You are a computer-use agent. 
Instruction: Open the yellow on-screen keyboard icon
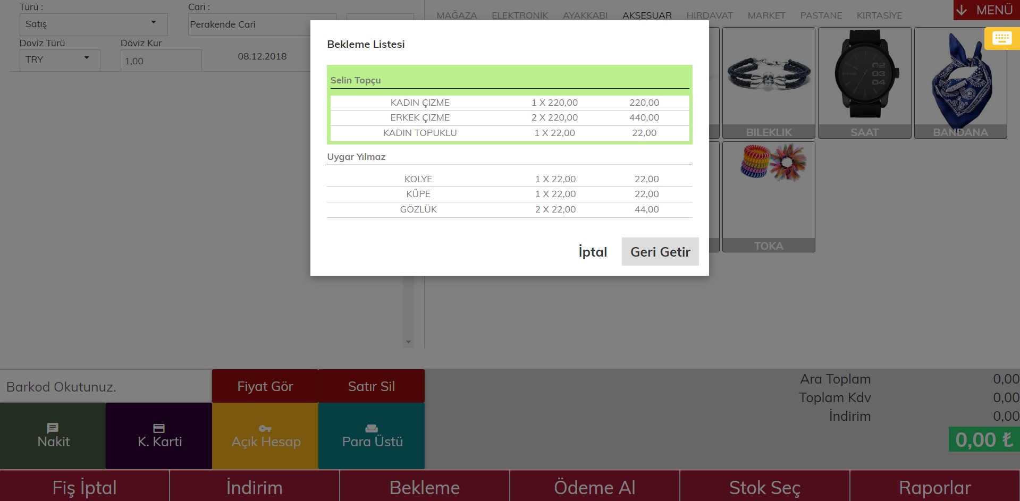click(x=1002, y=38)
